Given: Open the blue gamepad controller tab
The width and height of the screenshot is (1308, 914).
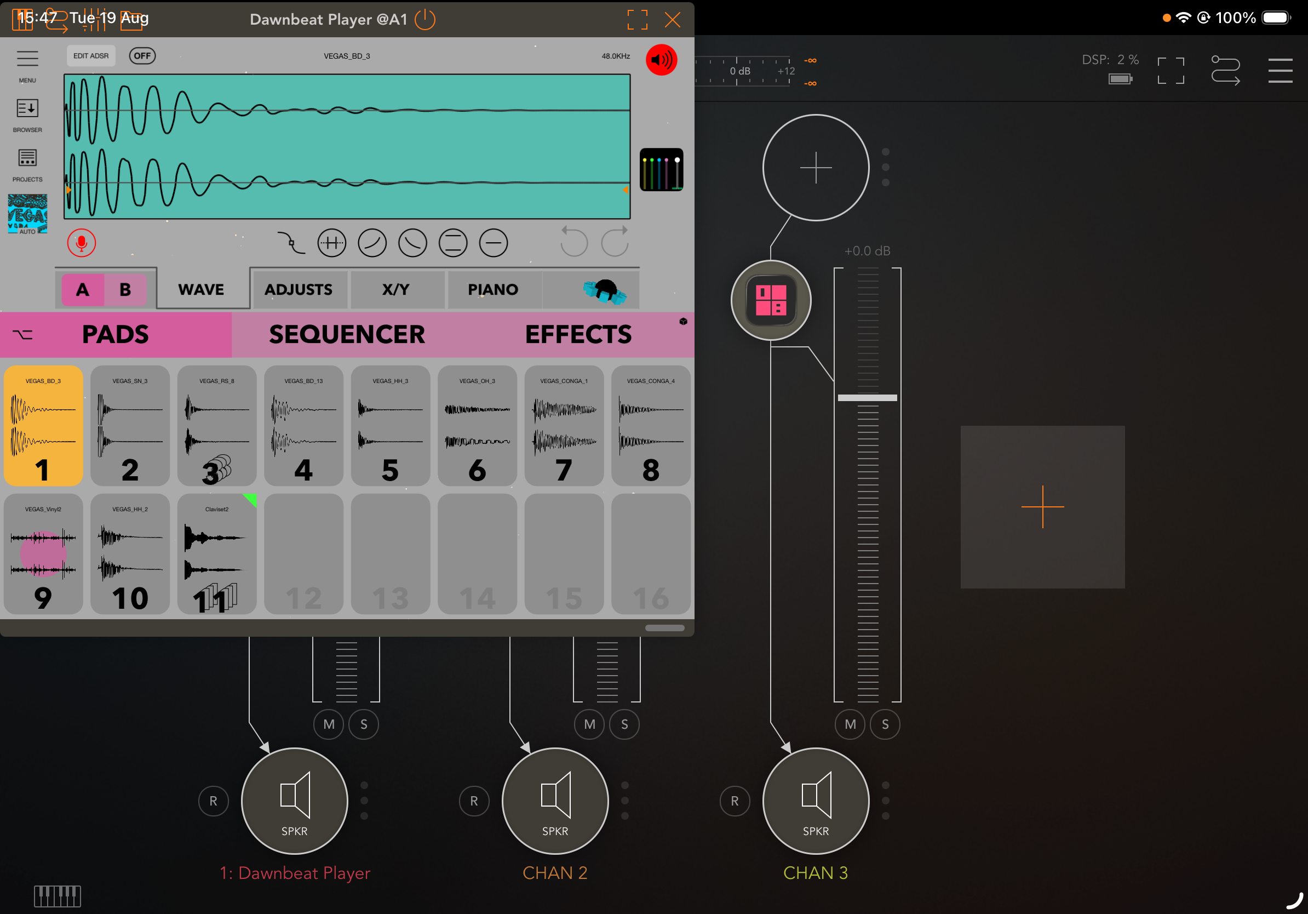Looking at the screenshot, I should tap(605, 290).
